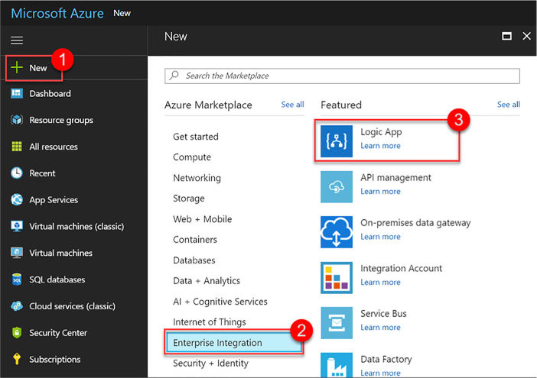Click the green plus New icon
Screen dimensions: 537x378
click(16, 67)
